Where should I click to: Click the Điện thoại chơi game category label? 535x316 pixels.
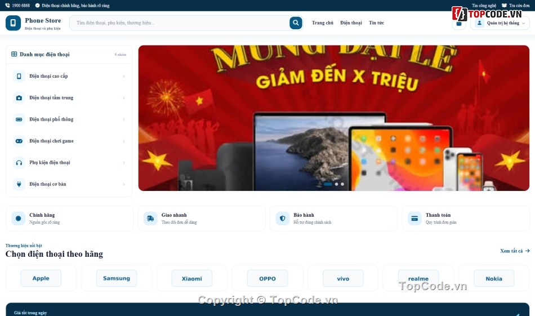(x=51, y=141)
